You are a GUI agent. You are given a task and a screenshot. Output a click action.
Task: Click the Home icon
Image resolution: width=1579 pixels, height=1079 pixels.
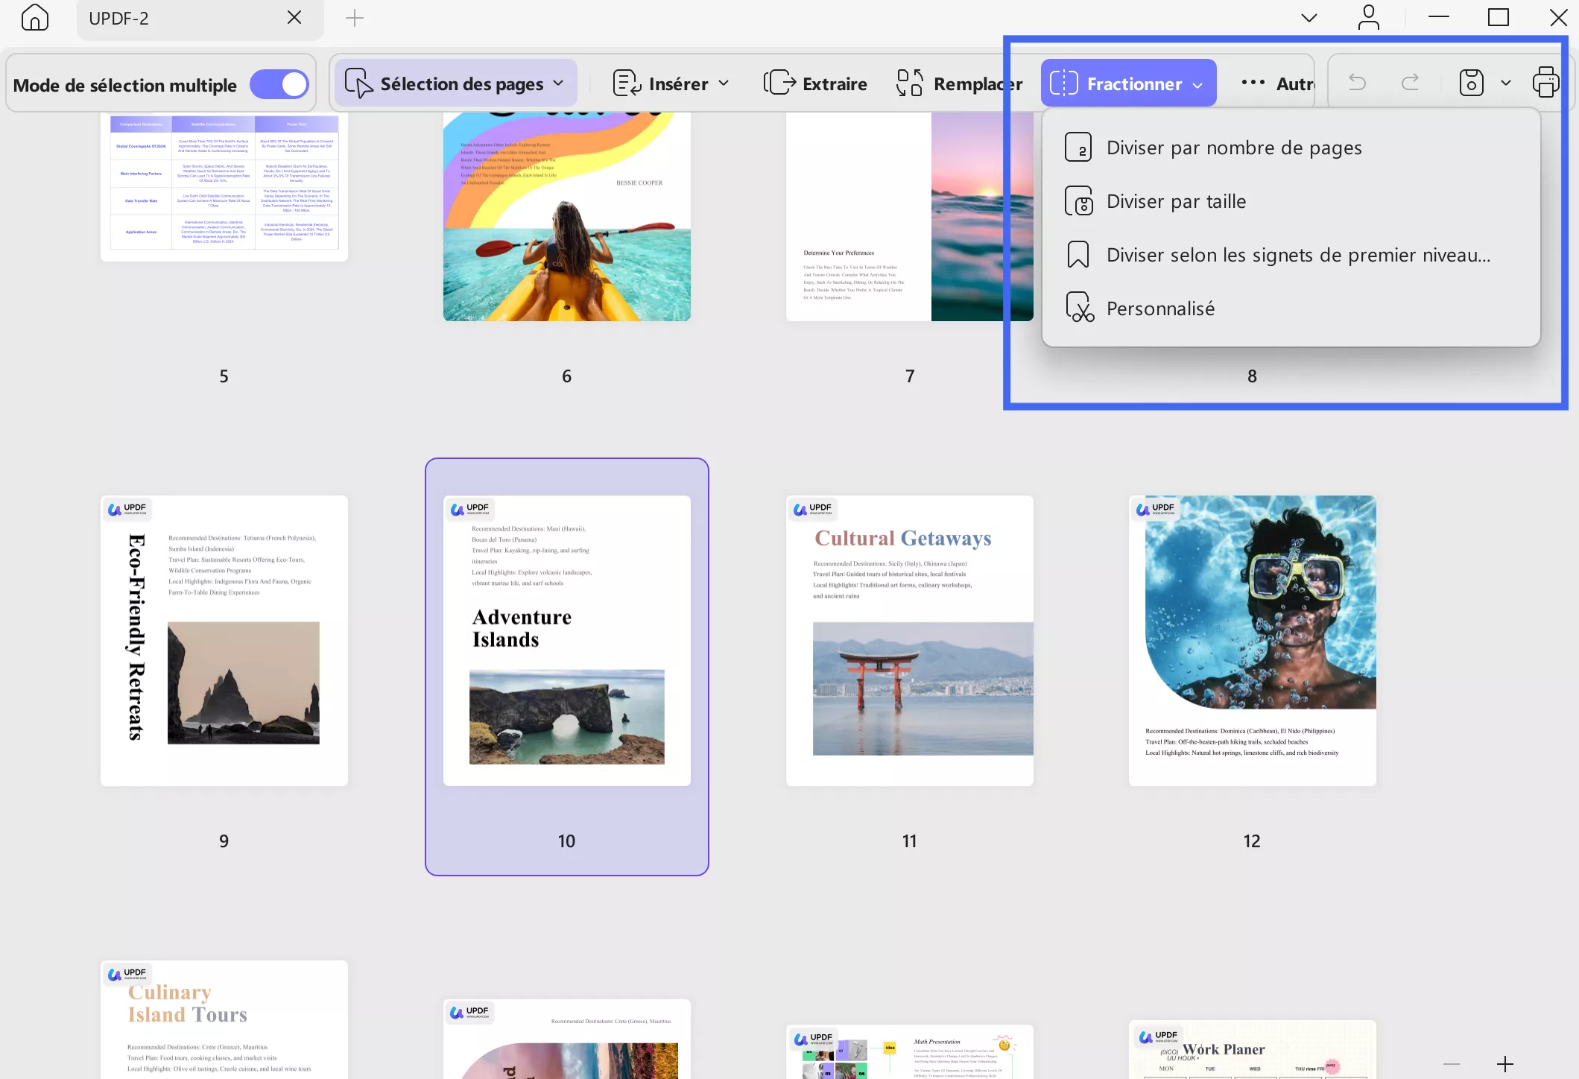tap(34, 17)
